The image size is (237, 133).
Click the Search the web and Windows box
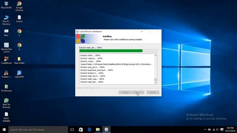(38, 130)
